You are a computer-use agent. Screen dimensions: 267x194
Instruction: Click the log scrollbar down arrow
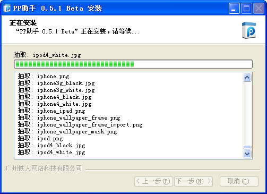coord(247,154)
